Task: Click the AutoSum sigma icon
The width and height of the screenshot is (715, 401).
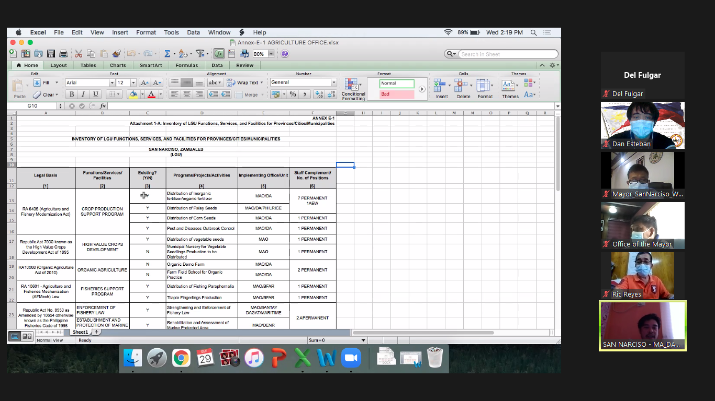Action: tap(167, 54)
